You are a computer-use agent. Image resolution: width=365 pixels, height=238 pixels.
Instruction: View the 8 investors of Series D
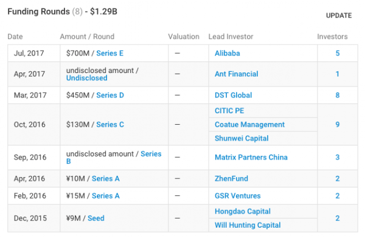tap(337, 95)
